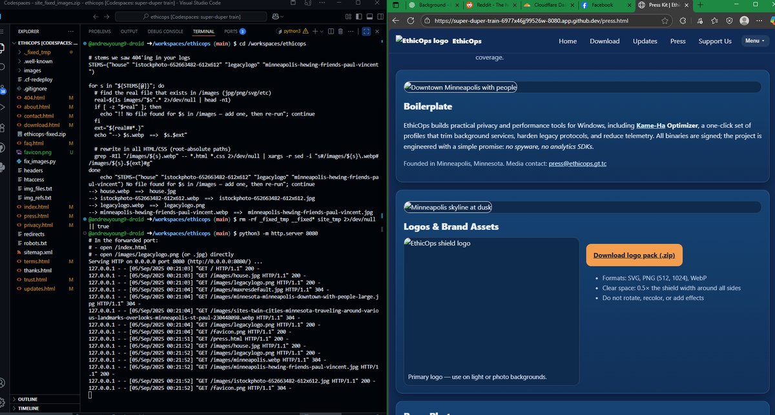
Task: Open browser profile avatar
Action: 744,21
